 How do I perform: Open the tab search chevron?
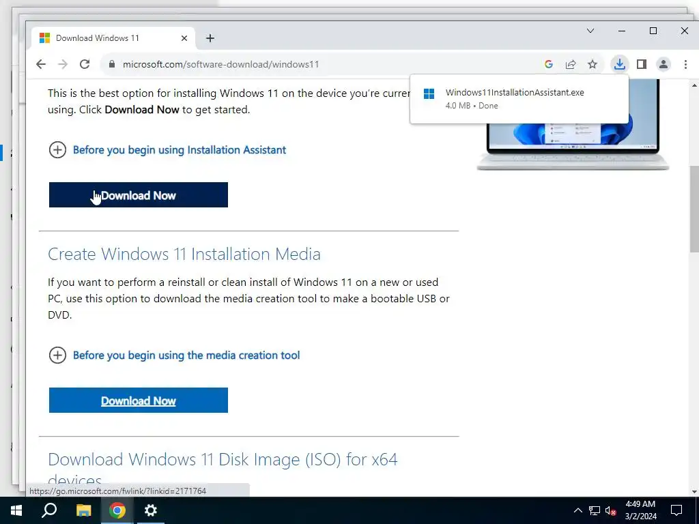(x=590, y=31)
